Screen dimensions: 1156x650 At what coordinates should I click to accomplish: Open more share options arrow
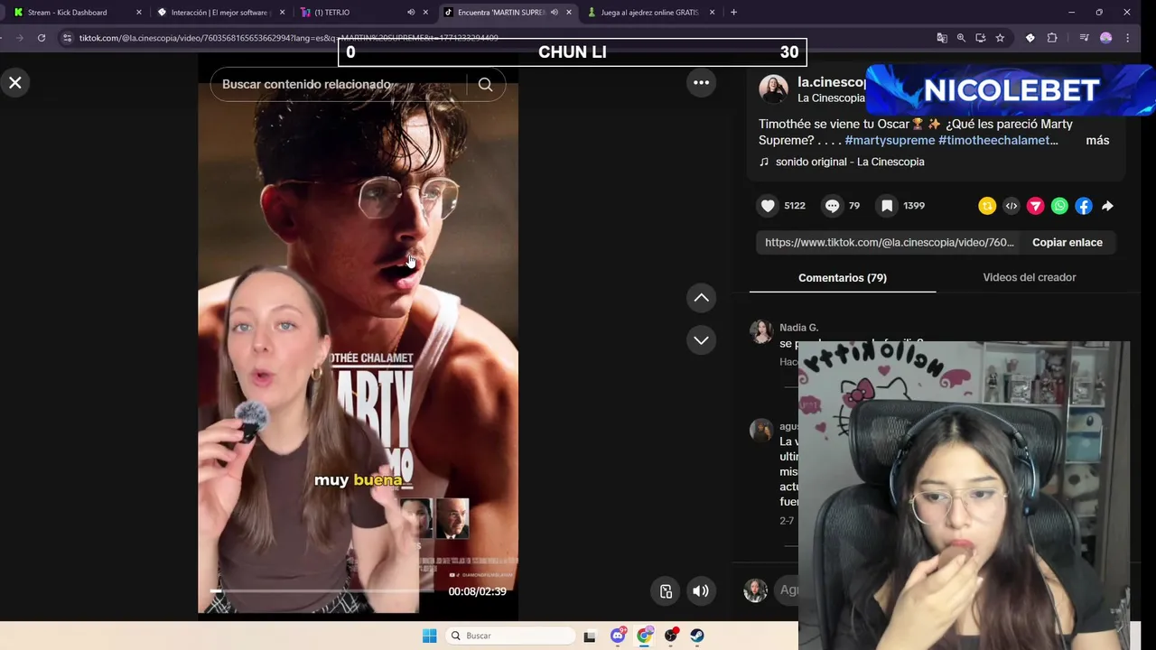click(1107, 206)
